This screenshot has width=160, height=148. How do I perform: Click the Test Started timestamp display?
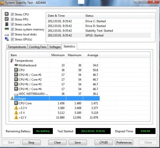(x=93, y=131)
